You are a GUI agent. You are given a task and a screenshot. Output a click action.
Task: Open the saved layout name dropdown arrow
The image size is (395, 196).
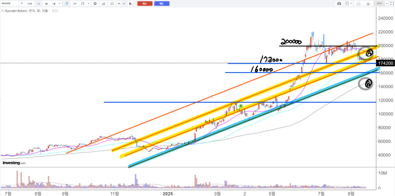pyautogui.click(x=386, y=4)
